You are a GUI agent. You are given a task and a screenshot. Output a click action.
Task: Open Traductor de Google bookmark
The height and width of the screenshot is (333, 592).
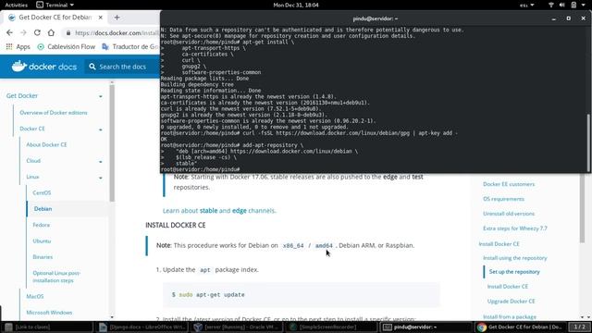point(130,47)
